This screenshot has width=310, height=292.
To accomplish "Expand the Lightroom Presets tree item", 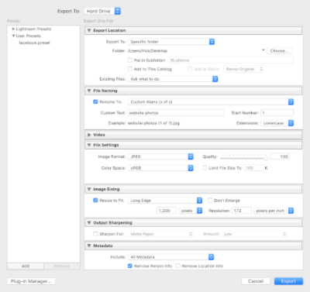I will (x=13, y=29).
